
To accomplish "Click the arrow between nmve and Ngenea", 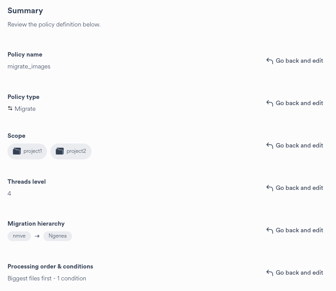I will (37, 236).
